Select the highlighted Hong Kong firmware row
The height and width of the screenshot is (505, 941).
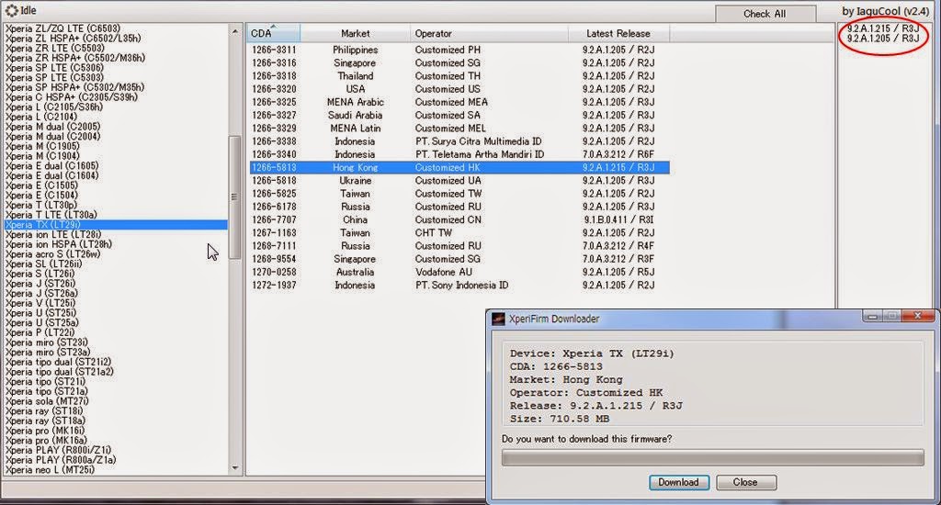(459, 167)
